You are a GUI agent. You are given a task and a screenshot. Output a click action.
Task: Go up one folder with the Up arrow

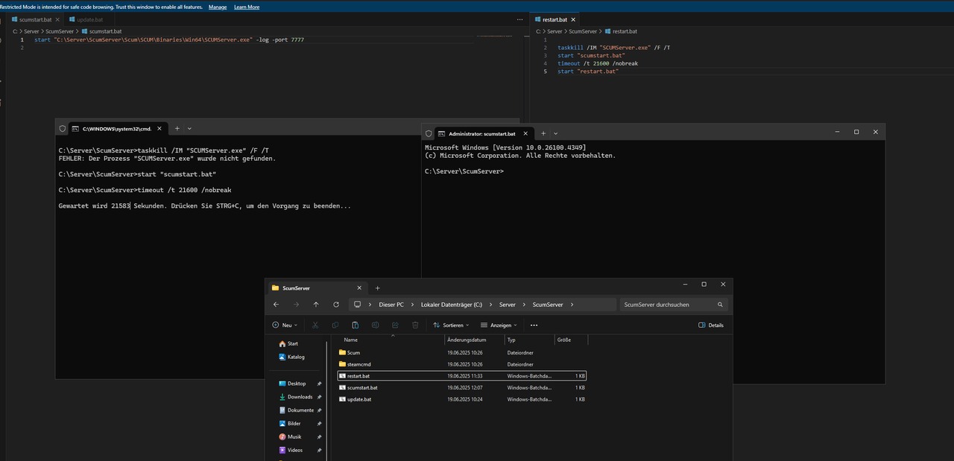pyautogui.click(x=316, y=305)
